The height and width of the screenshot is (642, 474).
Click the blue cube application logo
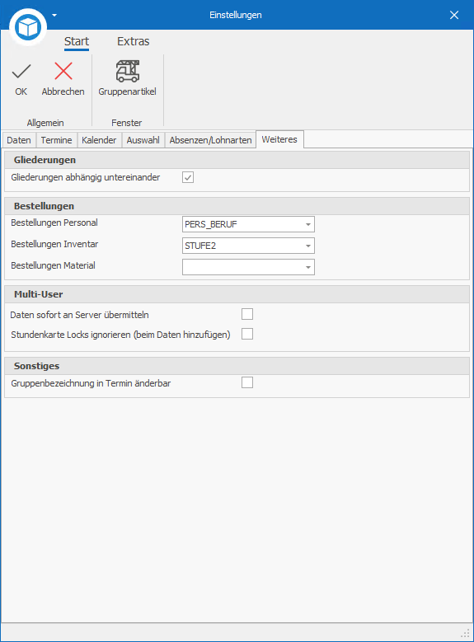pos(28,27)
